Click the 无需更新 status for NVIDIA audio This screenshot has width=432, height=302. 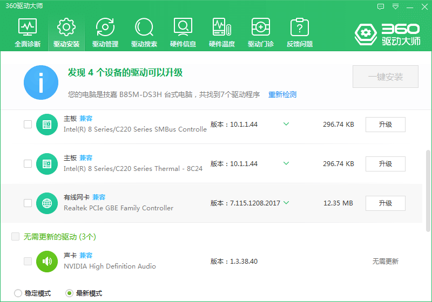tap(386, 262)
